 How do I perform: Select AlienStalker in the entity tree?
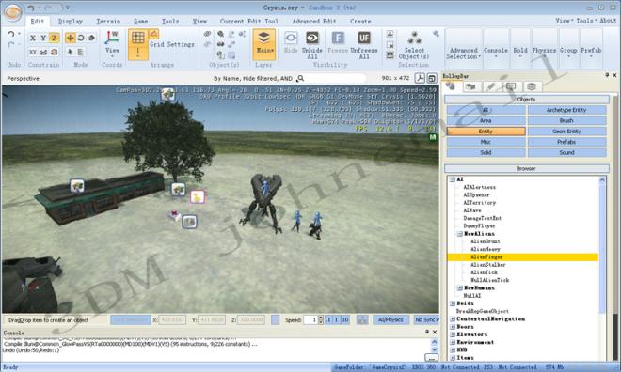488,265
